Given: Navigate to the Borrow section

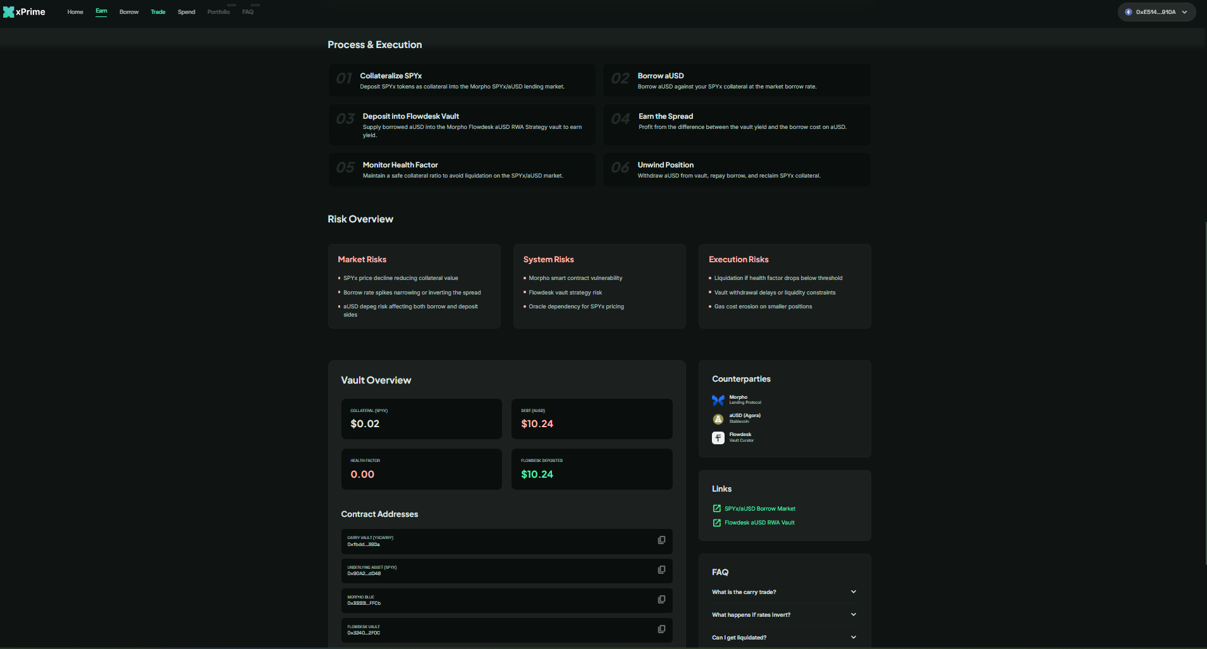Looking at the screenshot, I should pos(129,12).
